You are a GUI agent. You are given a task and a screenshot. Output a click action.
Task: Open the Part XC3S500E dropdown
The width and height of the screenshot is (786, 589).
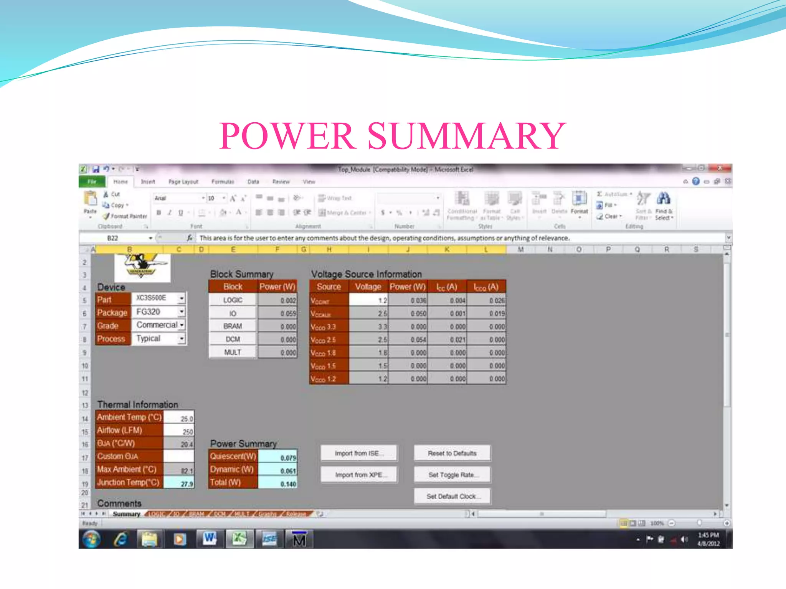click(x=182, y=298)
